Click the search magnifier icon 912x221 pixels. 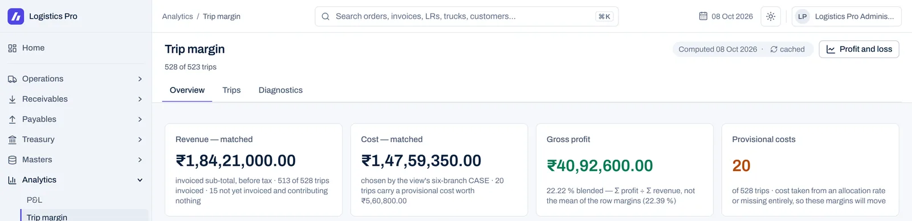pyautogui.click(x=325, y=16)
